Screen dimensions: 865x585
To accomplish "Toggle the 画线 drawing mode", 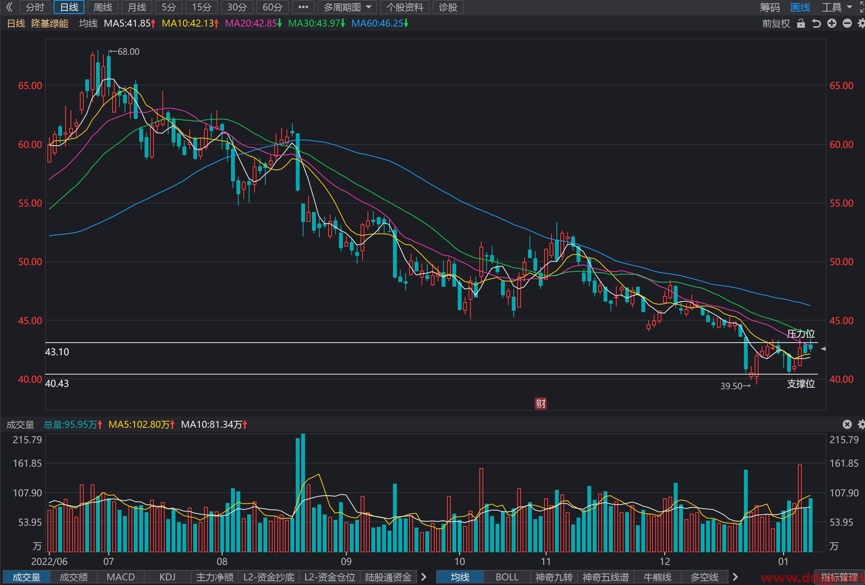I will [x=800, y=7].
